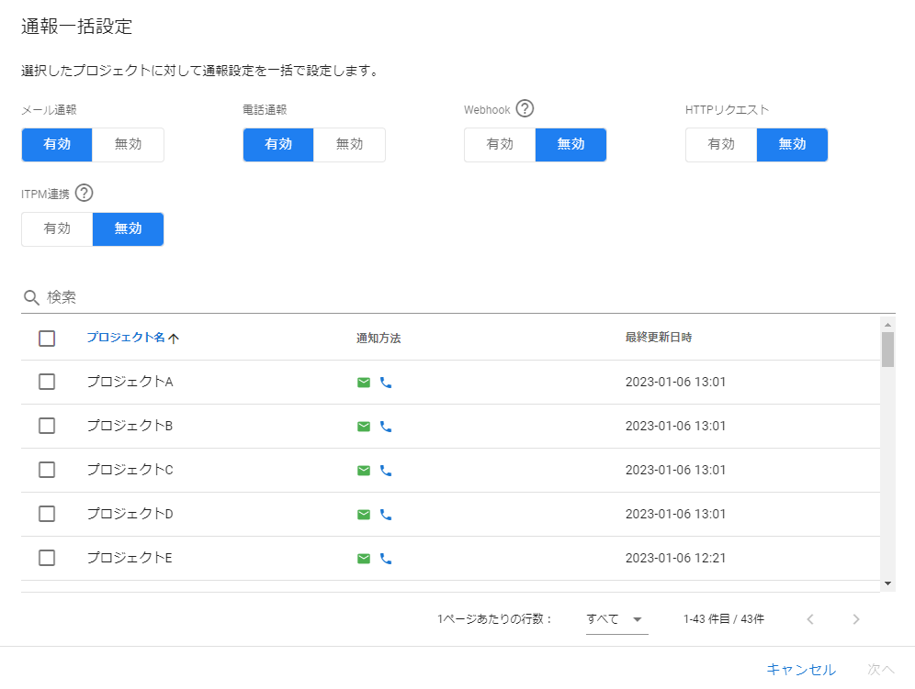The height and width of the screenshot is (689, 915).
Task: Check the checkbox for プロジェクトD
Action: [x=47, y=514]
